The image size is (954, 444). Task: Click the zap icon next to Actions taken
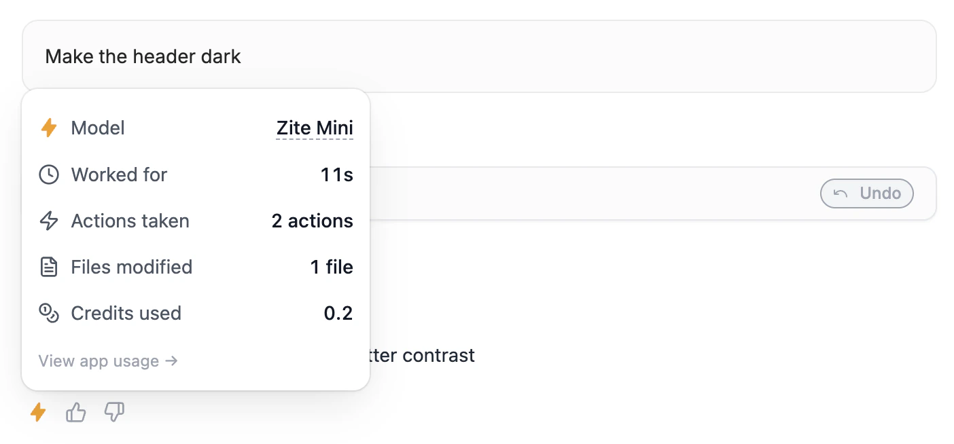coord(49,221)
